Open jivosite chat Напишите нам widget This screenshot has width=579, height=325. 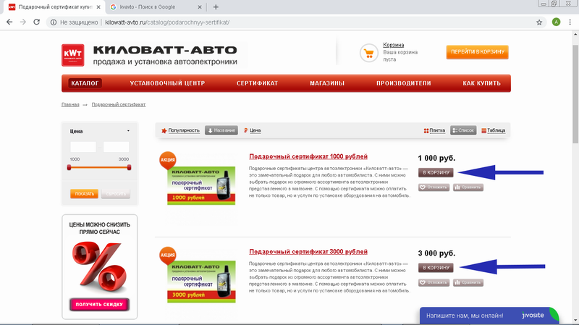(x=489, y=316)
